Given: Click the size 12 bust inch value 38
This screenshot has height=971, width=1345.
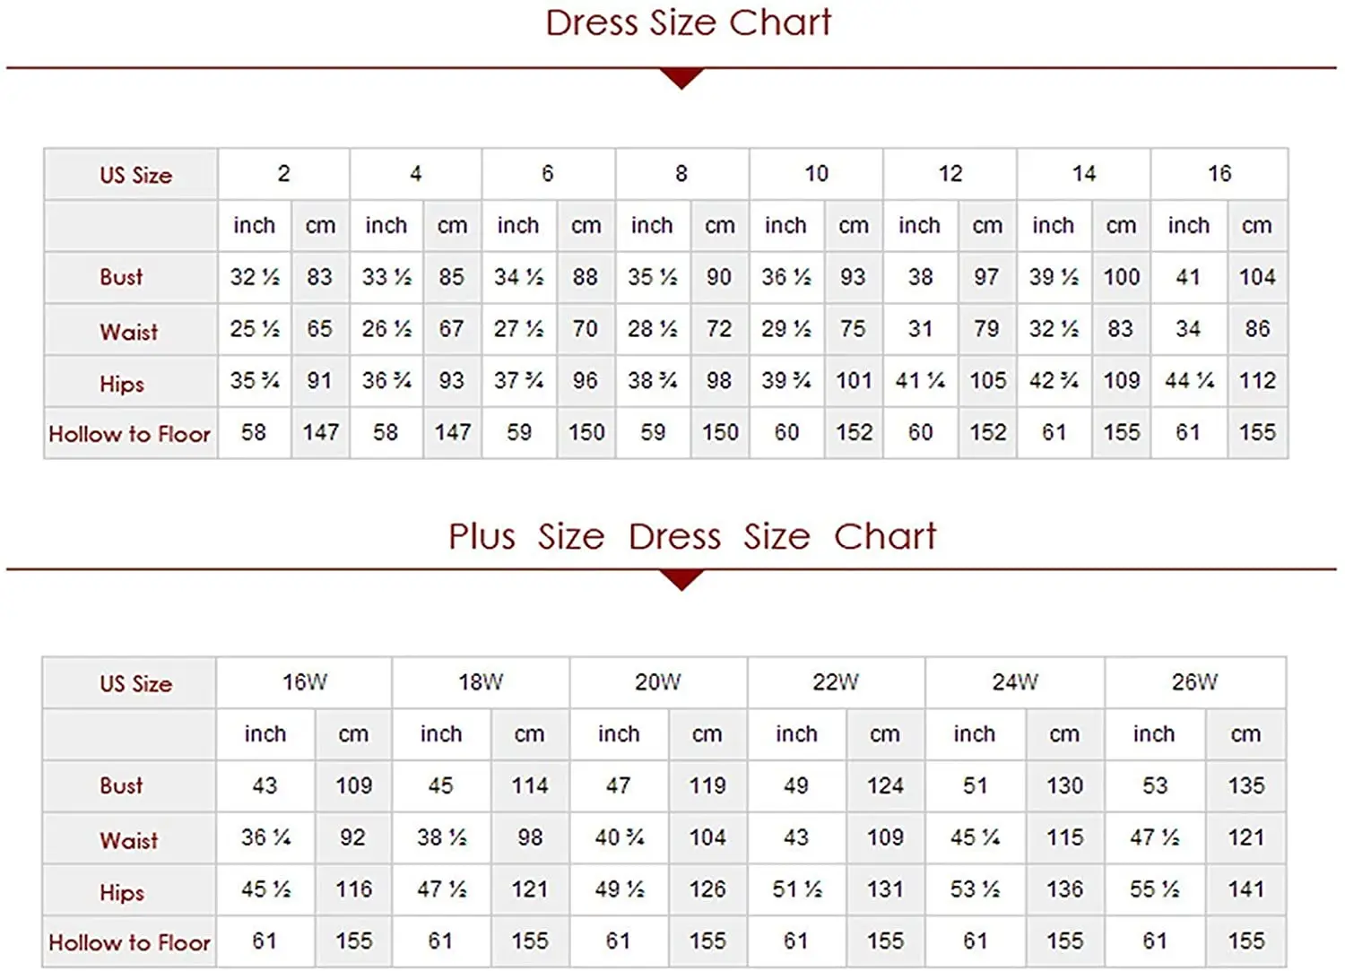Looking at the screenshot, I should [x=920, y=278].
